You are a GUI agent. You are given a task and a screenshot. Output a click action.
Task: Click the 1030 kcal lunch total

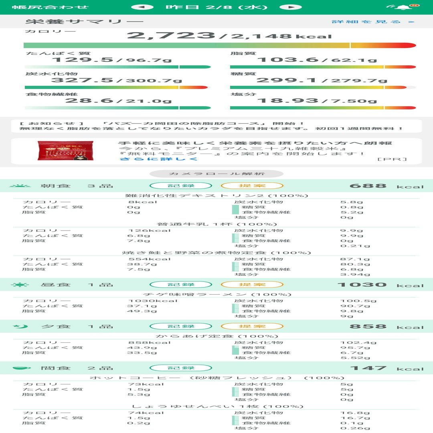[x=380, y=285]
